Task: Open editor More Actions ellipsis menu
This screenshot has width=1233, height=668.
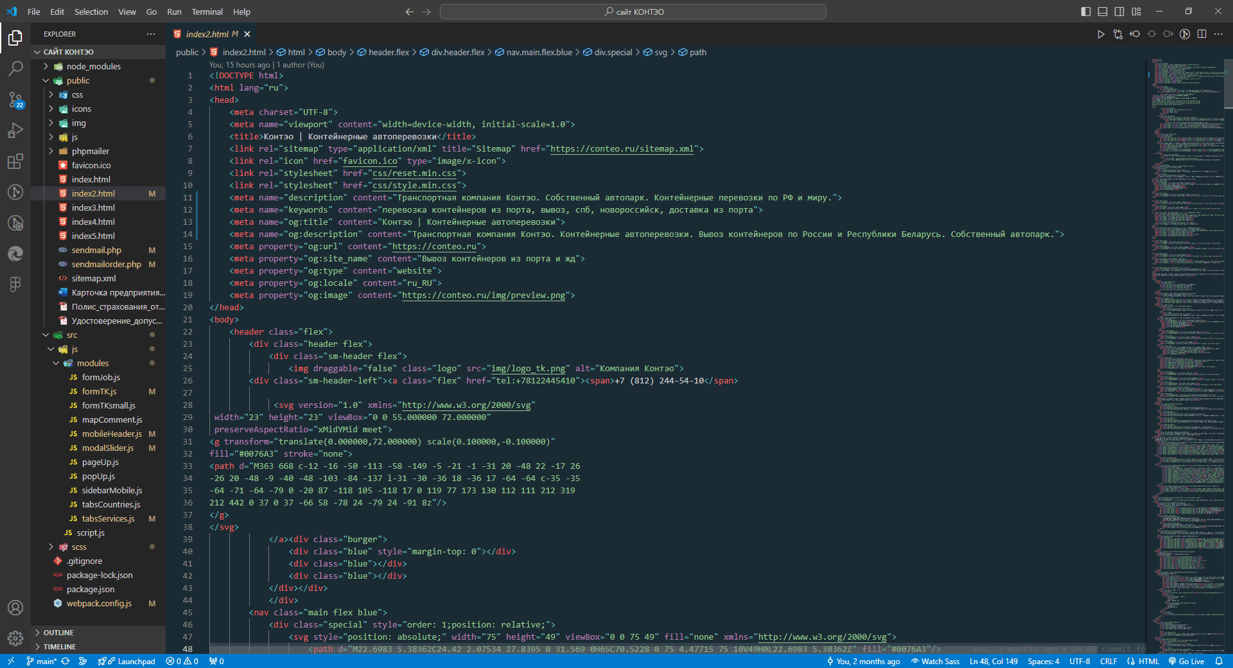Action: (1218, 34)
